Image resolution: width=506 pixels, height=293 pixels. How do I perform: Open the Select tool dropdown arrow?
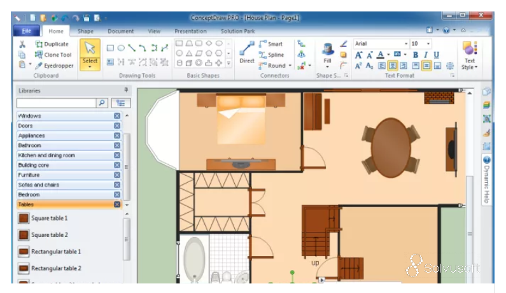[x=90, y=67]
